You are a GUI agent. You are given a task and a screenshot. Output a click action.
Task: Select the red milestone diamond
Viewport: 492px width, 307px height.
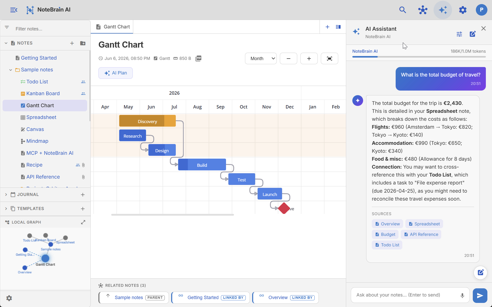[284, 208]
